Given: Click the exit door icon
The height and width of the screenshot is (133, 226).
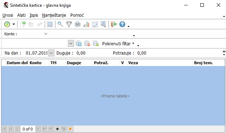Looking at the screenshot, I should tap(114, 24).
